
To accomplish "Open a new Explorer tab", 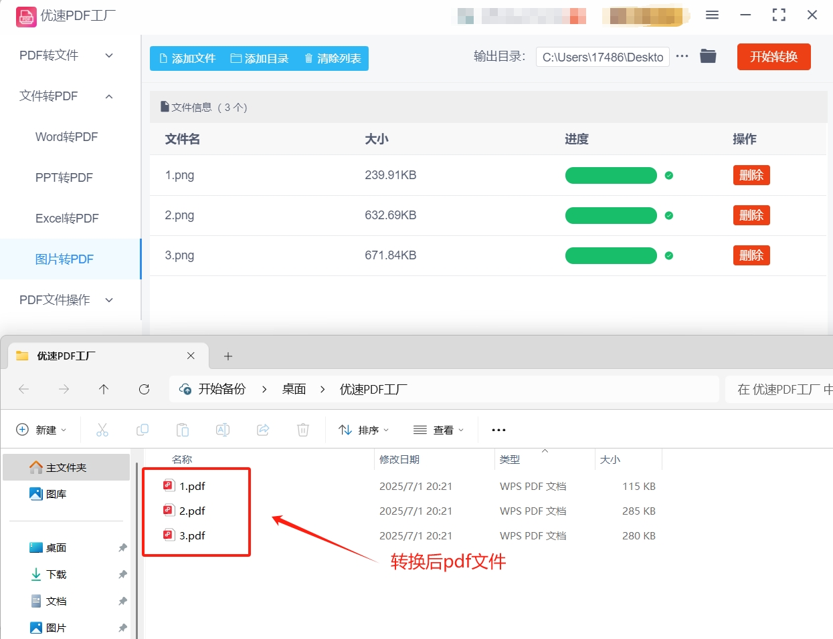I will coord(228,356).
